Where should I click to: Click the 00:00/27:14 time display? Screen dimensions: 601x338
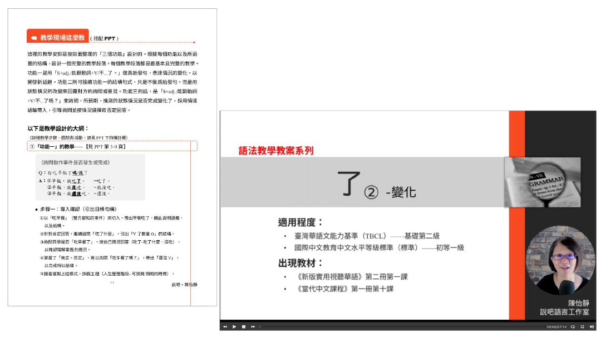[x=556, y=327]
